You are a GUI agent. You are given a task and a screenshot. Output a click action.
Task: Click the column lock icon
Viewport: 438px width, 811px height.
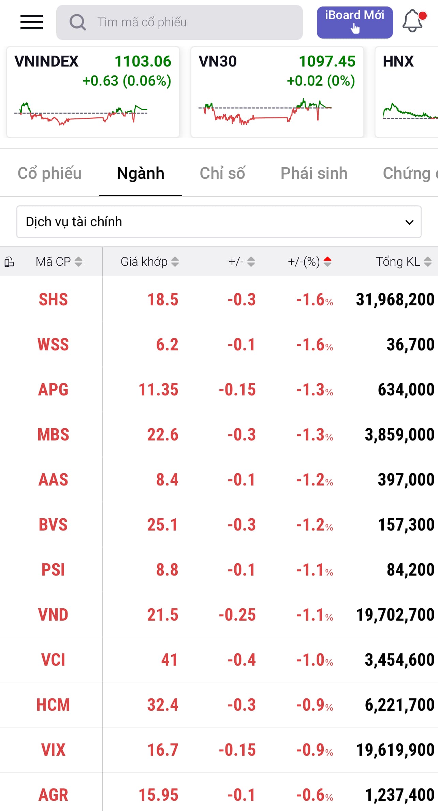click(x=9, y=262)
